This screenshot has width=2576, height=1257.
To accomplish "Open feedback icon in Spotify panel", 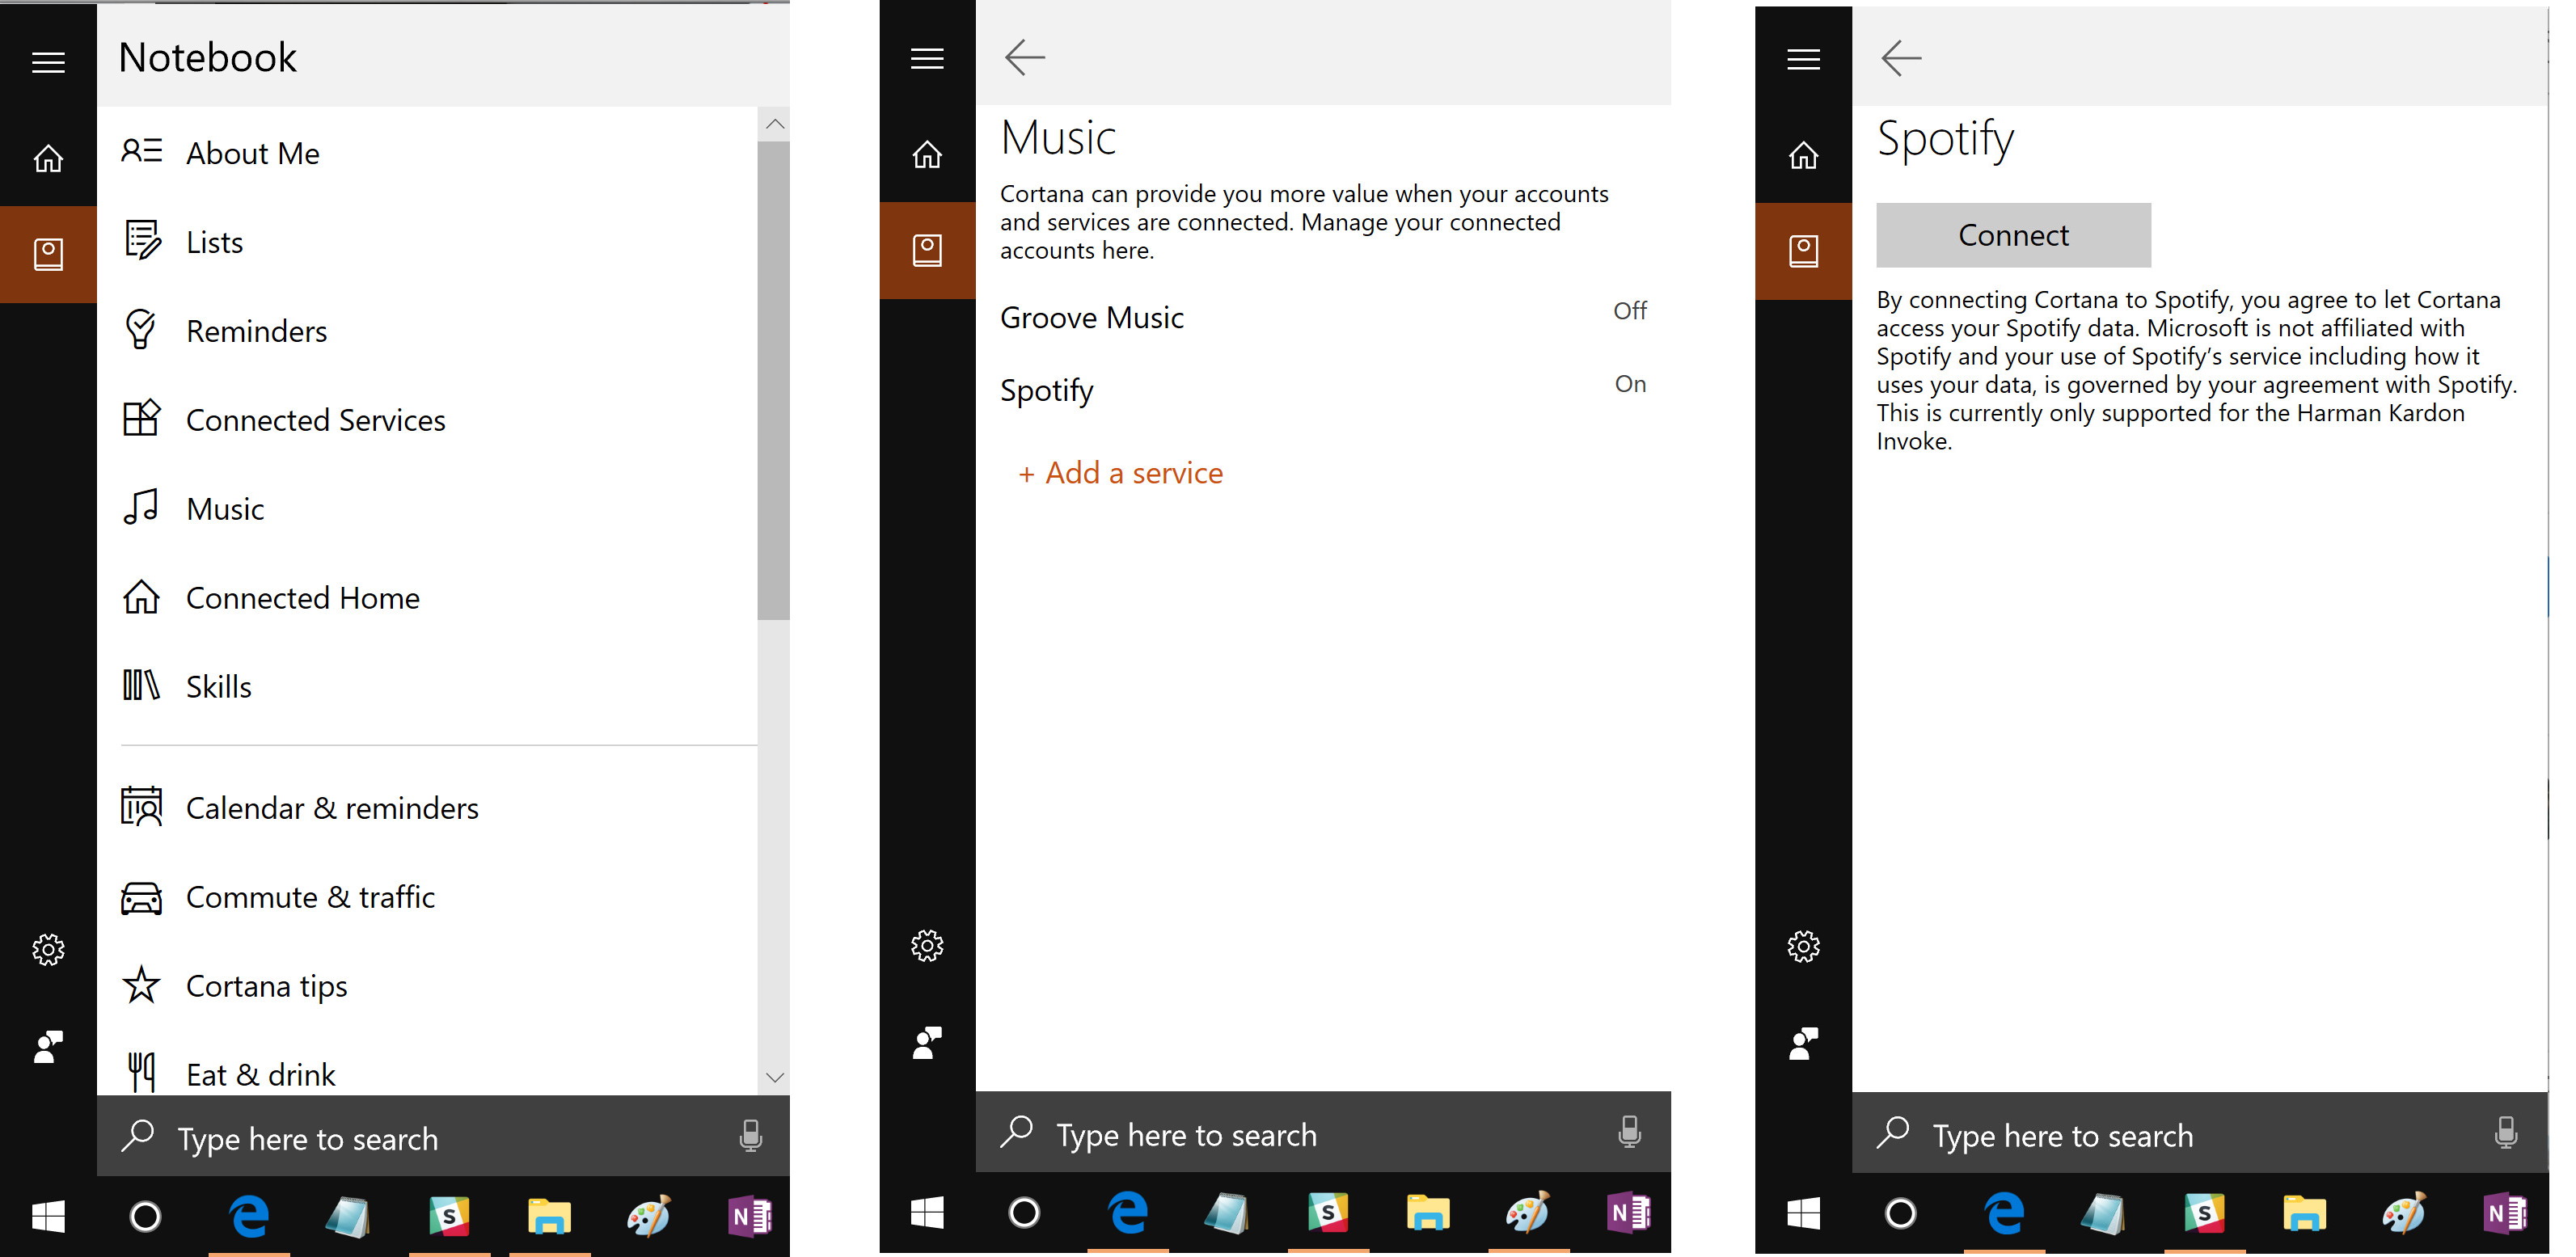I will 1803,1044.
